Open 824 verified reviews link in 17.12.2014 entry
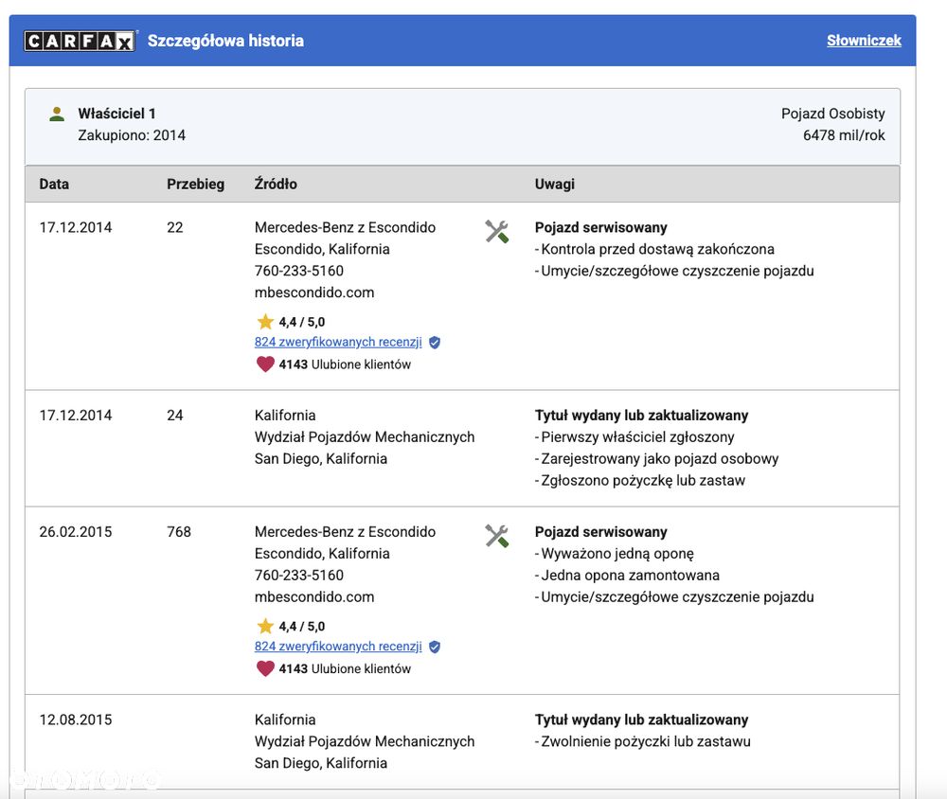The height and width of the screenshot is (799, 947). tap(338, 342)
